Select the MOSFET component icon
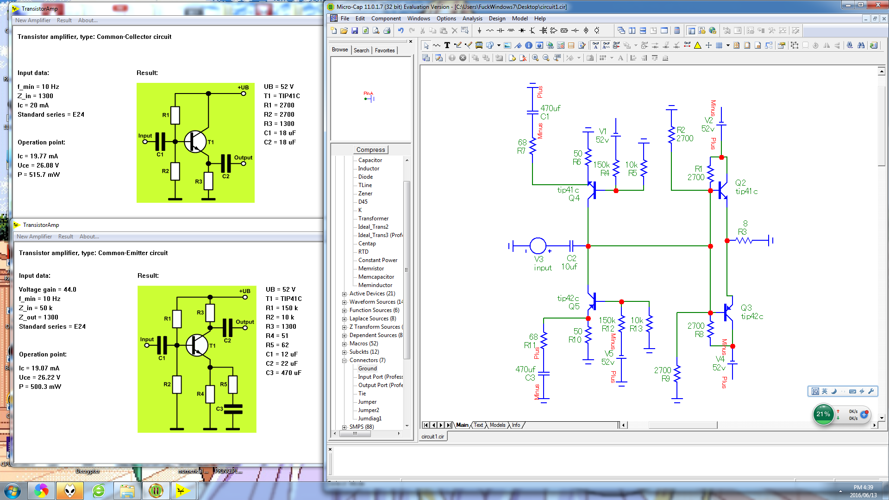 [543, 31]
